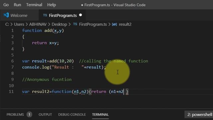This screenshot has height=120, width=213.
Task: Open the Terminal menu
Action: pyautogui.click(x=34, y=5)
